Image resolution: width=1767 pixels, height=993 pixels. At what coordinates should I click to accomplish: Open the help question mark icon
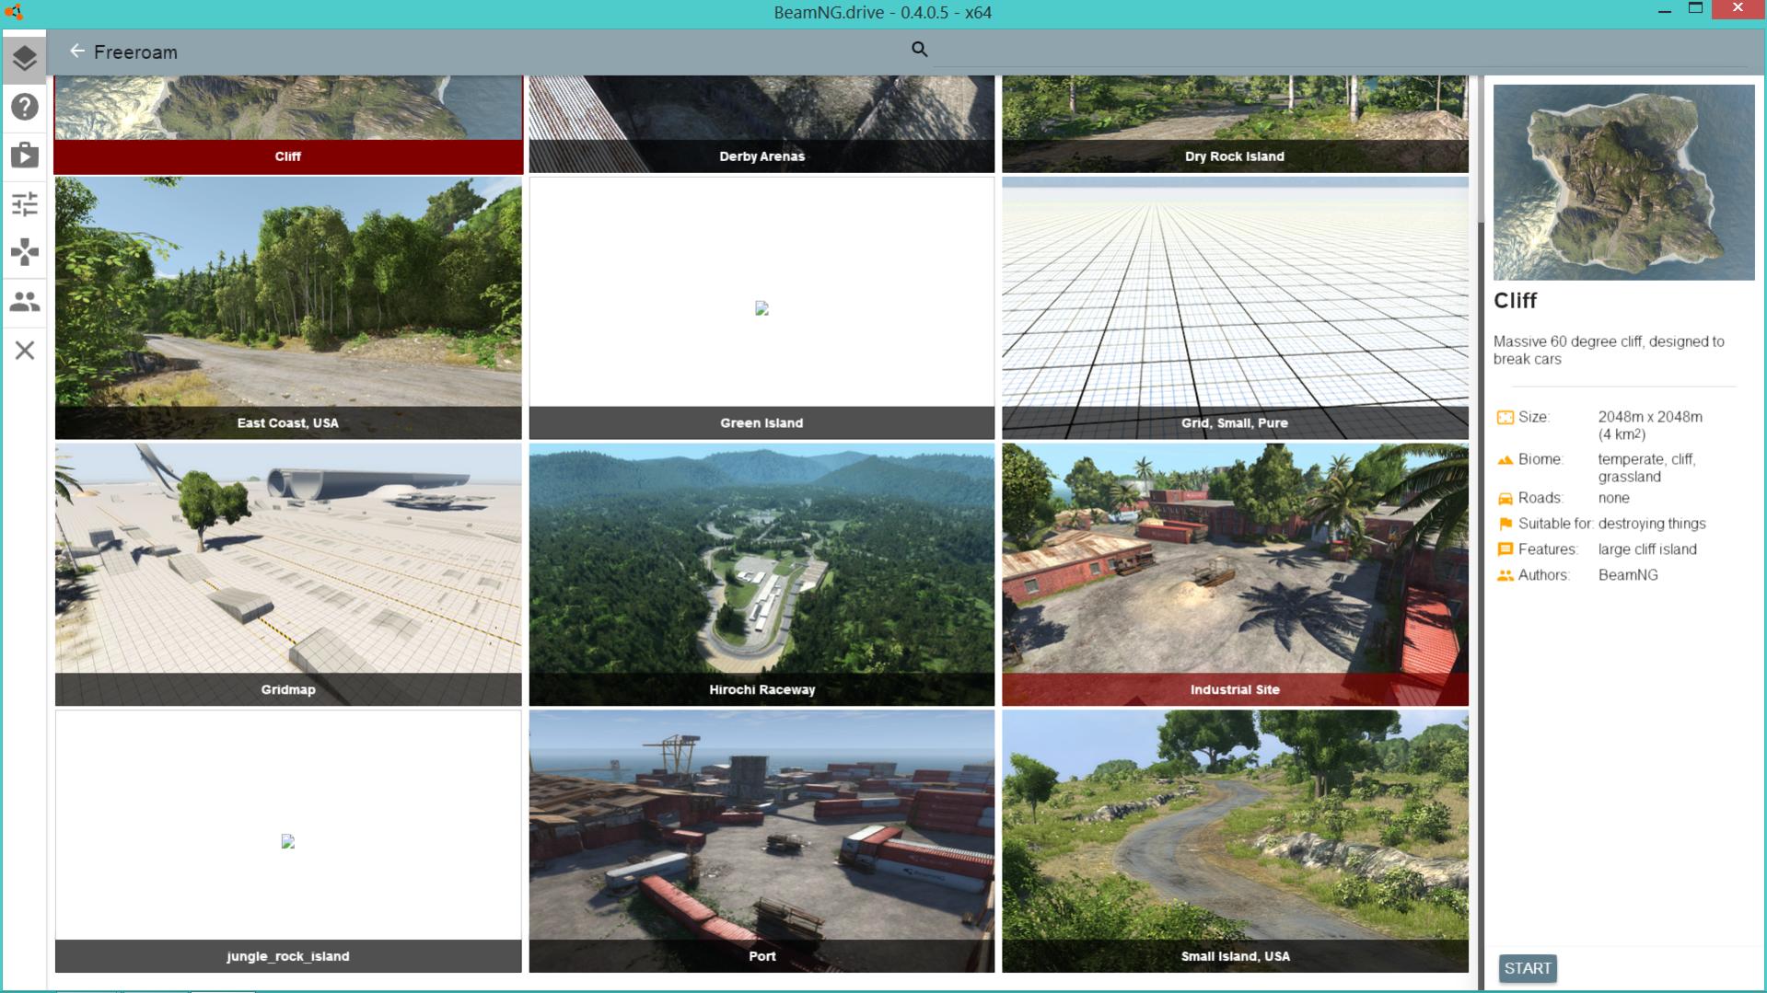point(25,107)
